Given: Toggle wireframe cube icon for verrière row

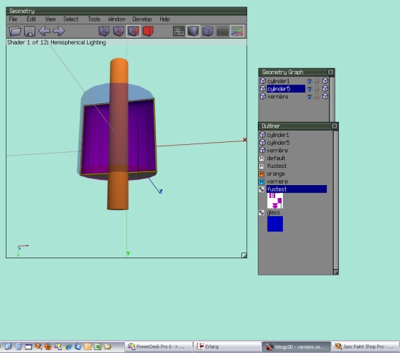Looking at the screenshot, I should pyautogui.click(x=325, y=96).
